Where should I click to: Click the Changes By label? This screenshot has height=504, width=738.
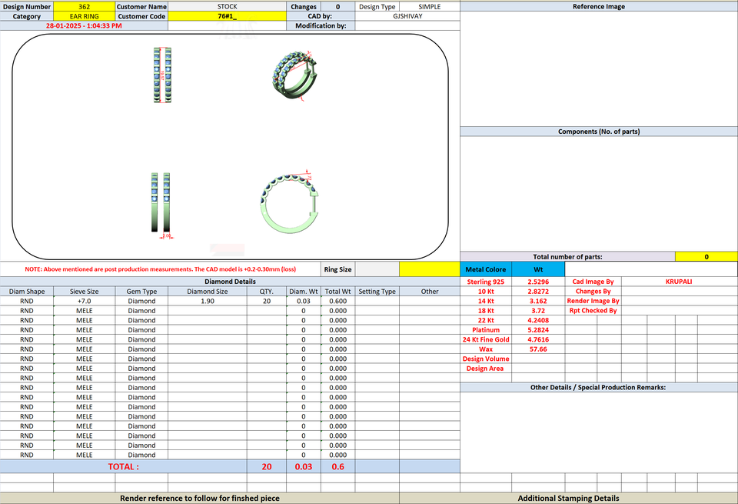(x=593, y=292)
